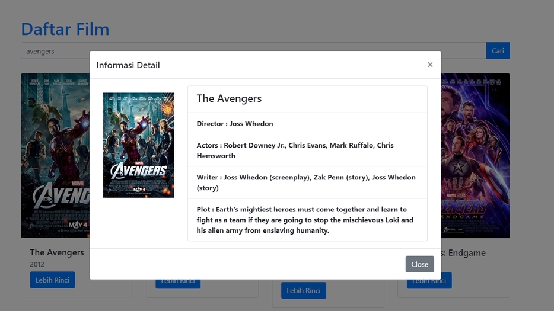
Task: Click the Plot description text
Action: point(305,220)
